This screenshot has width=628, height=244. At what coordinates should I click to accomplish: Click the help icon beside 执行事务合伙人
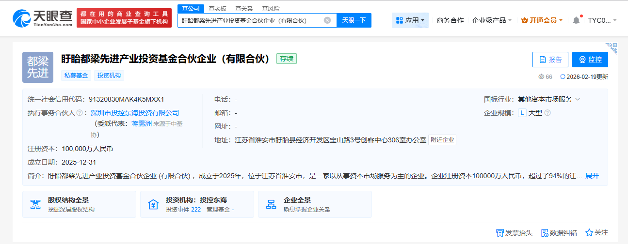pyautogui.click(x=80, y=113)
